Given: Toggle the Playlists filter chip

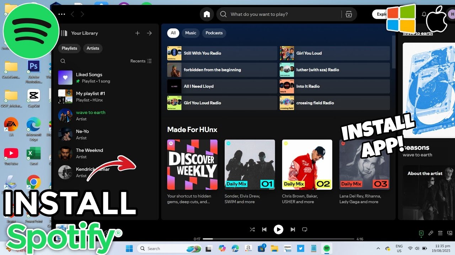Looking at the screenshot, I should (69, 48).
